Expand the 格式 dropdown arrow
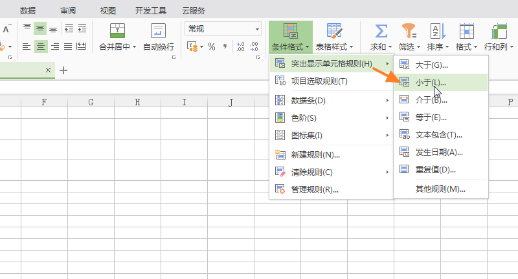The height and width of the screenshot is (279, 518). tap(476, 47)
